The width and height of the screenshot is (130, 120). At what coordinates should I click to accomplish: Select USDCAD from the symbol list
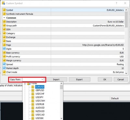point(40,115)
